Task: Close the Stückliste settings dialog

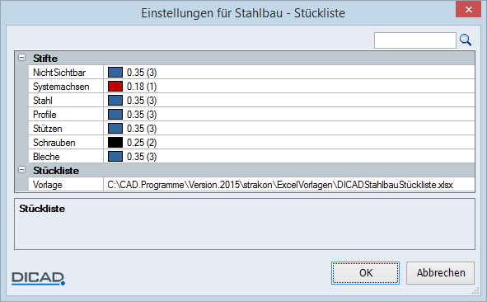Action: (x=468, y=9)
